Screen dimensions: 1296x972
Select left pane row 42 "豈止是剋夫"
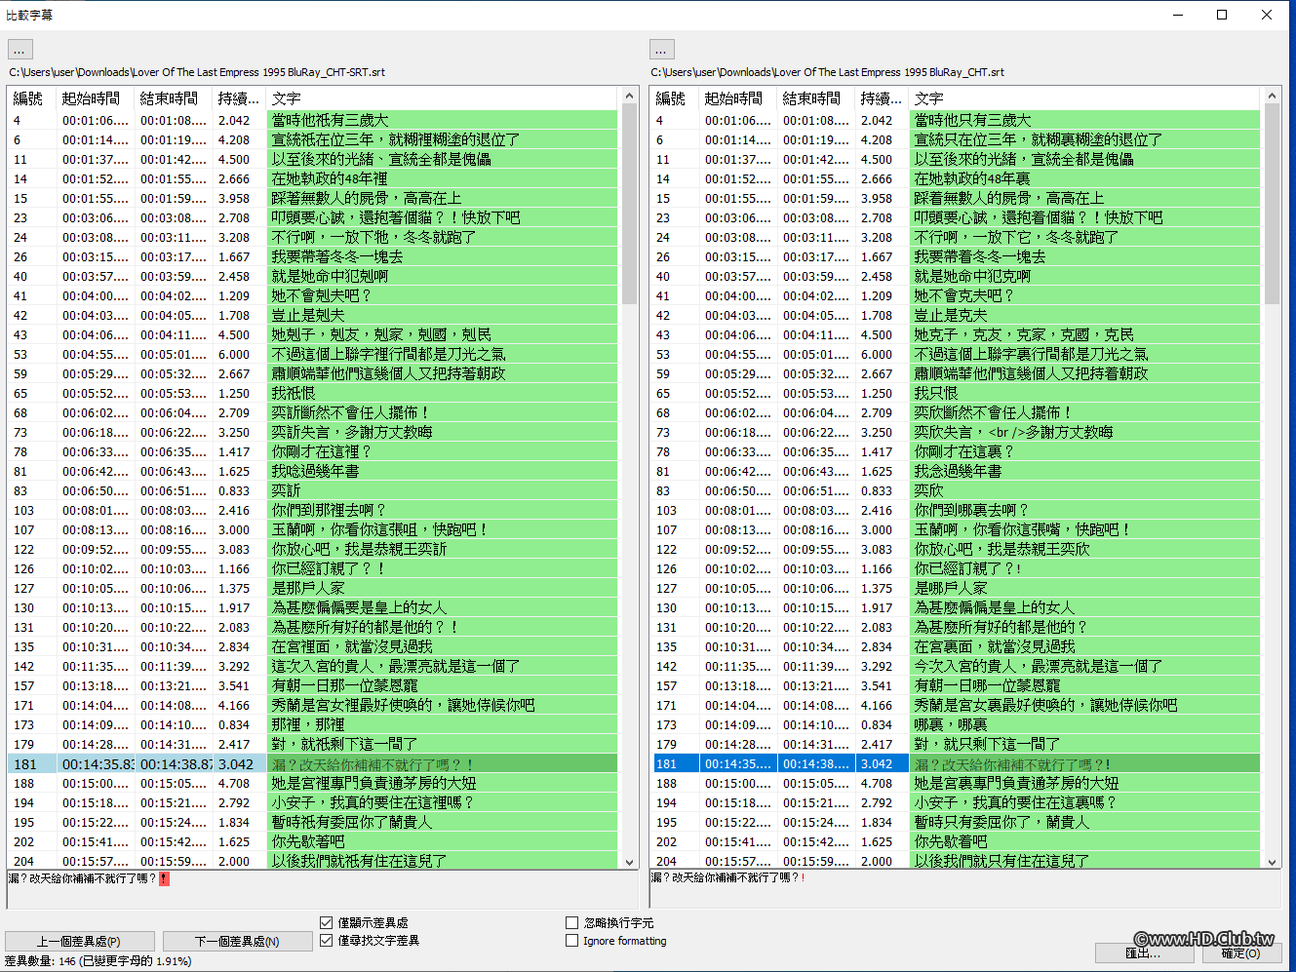[x=312, y=315]
